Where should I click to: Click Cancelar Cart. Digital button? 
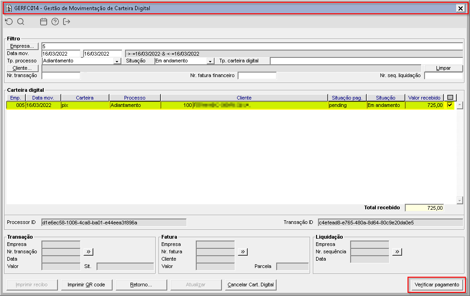coord(250,285)
